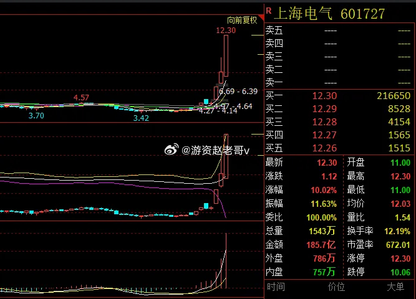This screenshot has height=299, width=416.
Task: Click the 4.57 high price label on chart
Action: tap(81, 98)
